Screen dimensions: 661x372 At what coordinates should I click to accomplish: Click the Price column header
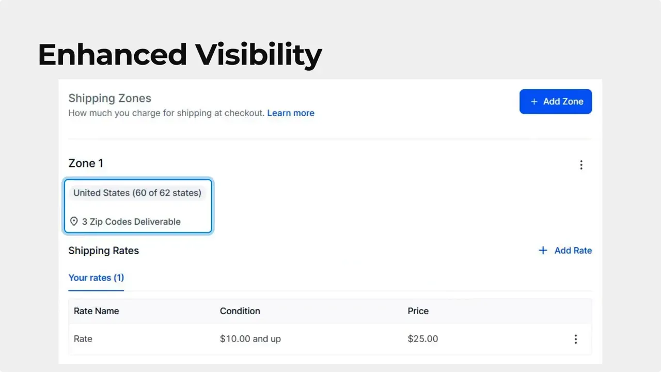[x=418, y=311]
